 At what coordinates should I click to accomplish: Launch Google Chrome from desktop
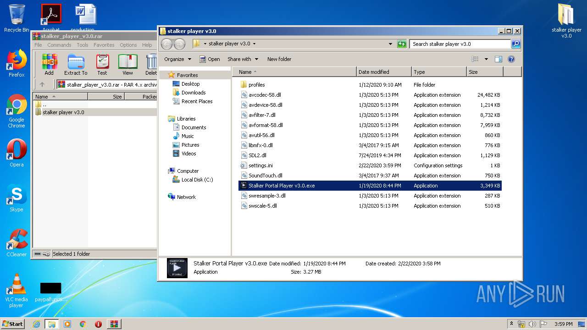point(17,111)
